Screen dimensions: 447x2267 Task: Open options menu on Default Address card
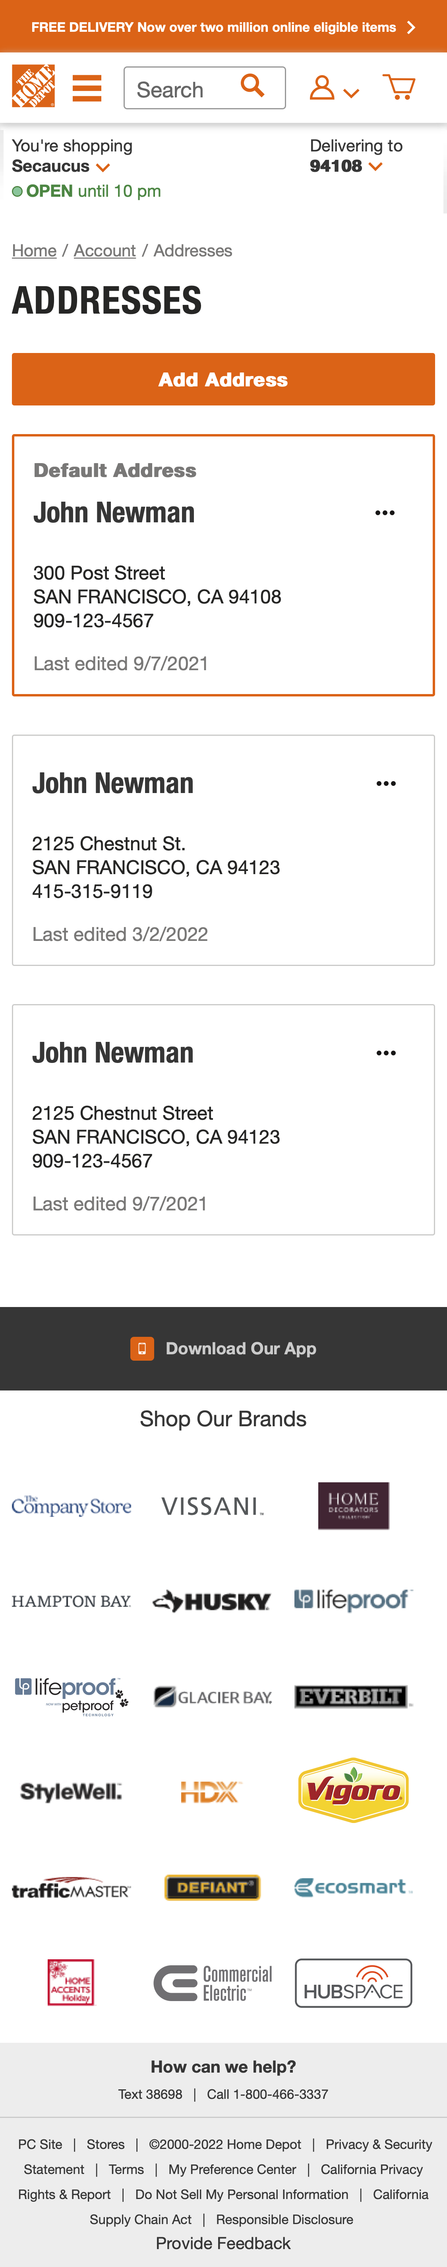coord(385,513)
